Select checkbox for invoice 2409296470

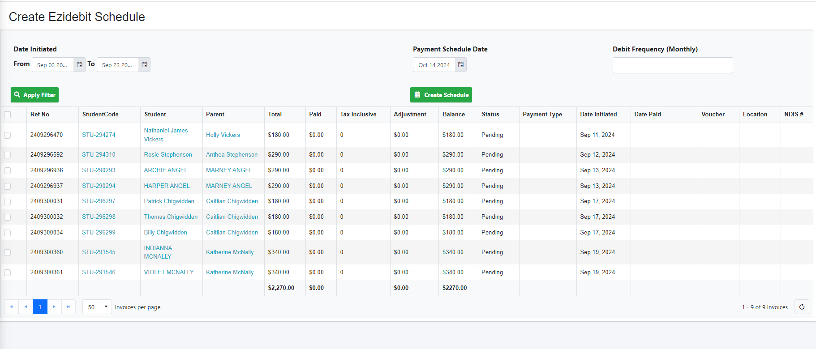(8, 135)
